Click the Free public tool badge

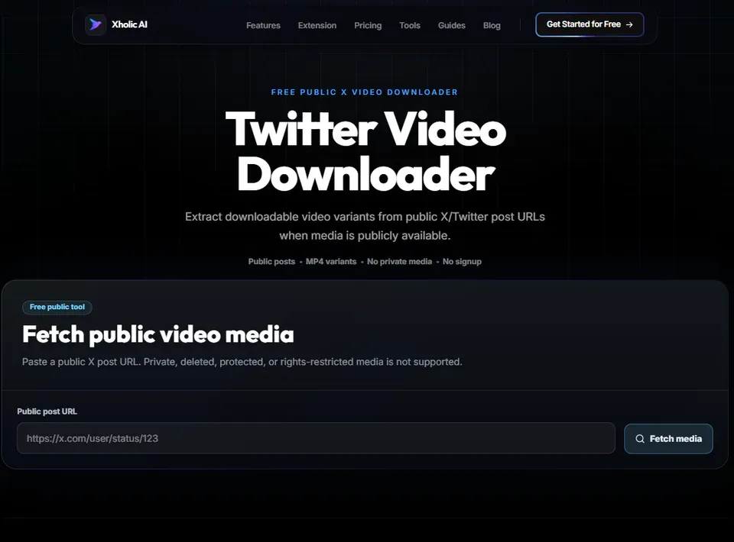click(57, 307)
